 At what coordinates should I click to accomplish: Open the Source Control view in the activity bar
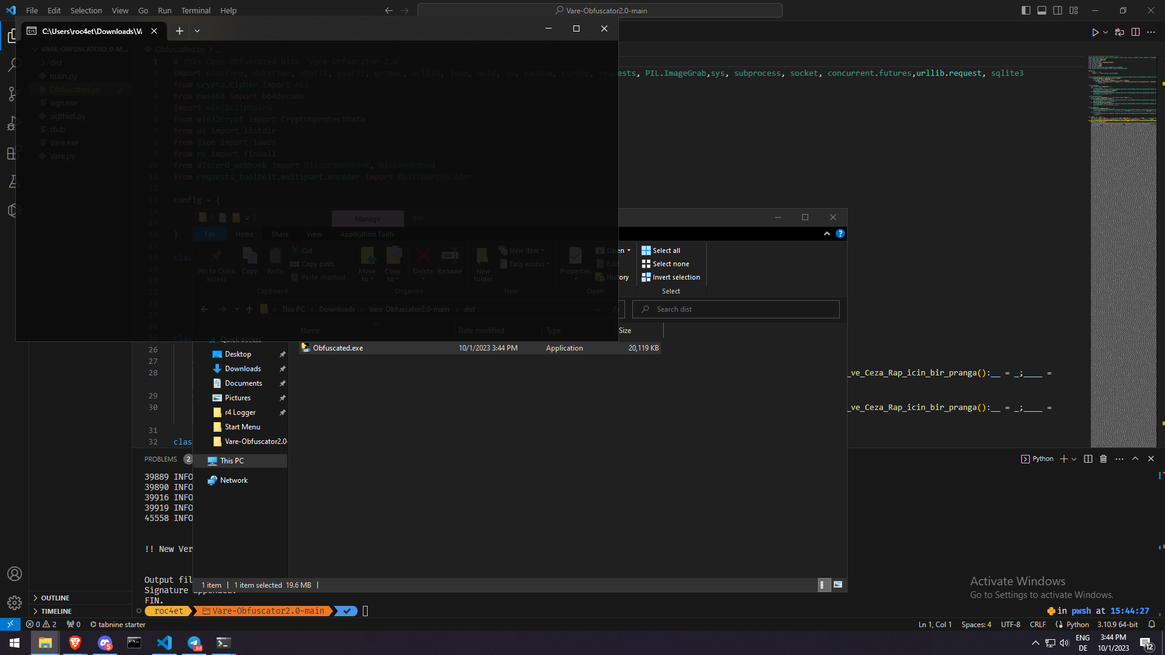[x=13, y=93]
